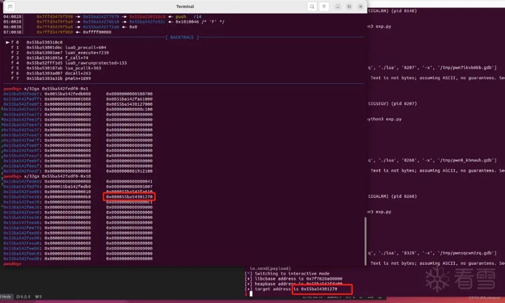505x303 pixels.
Task: Click the BACKTRACE section header
Action: [182, 37]
